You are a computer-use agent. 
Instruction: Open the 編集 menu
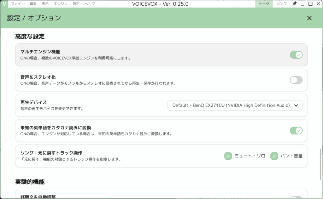(33, 4)
